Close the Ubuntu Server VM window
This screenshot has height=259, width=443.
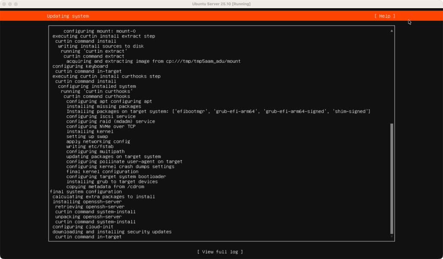tap(4, 4)
